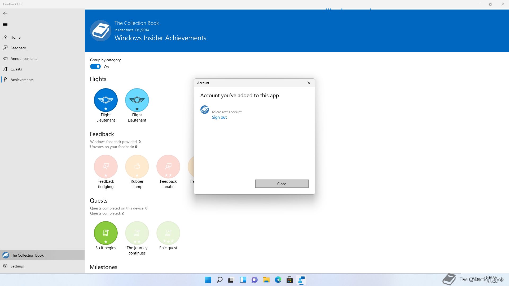This screenshot has height=286, width=509.
Task: Click The Collection Book account entry in sidebar
Action: point(42,255)
